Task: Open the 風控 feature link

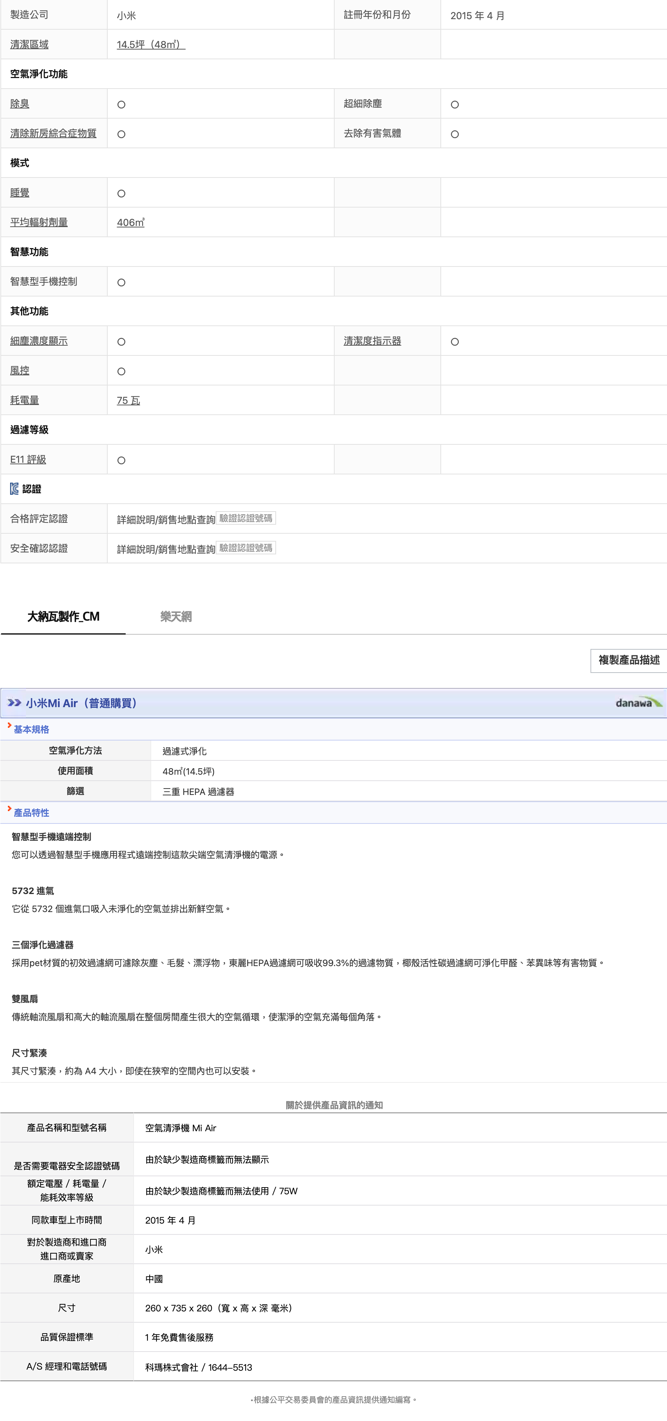Action: pyautogui.click(x=20, y=371)
